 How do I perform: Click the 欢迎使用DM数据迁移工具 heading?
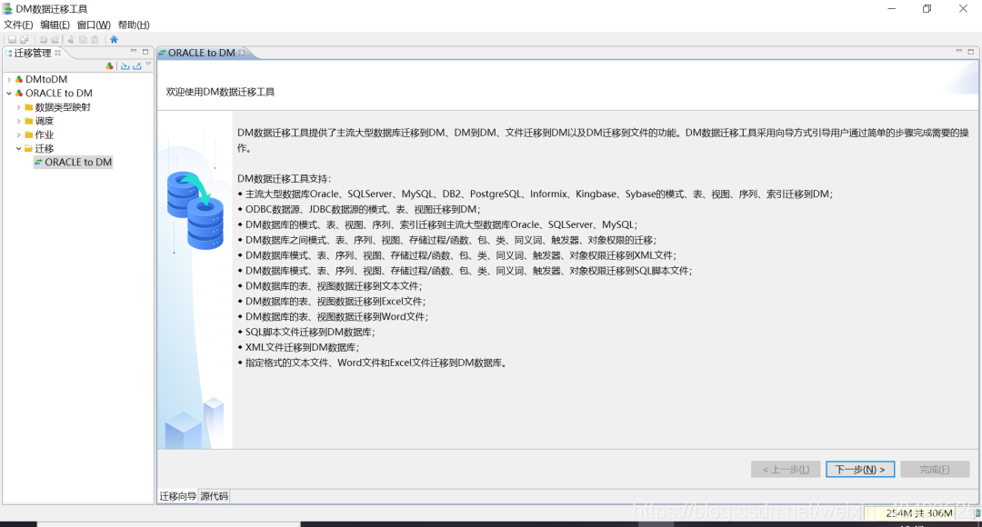[x=220, y=92]
